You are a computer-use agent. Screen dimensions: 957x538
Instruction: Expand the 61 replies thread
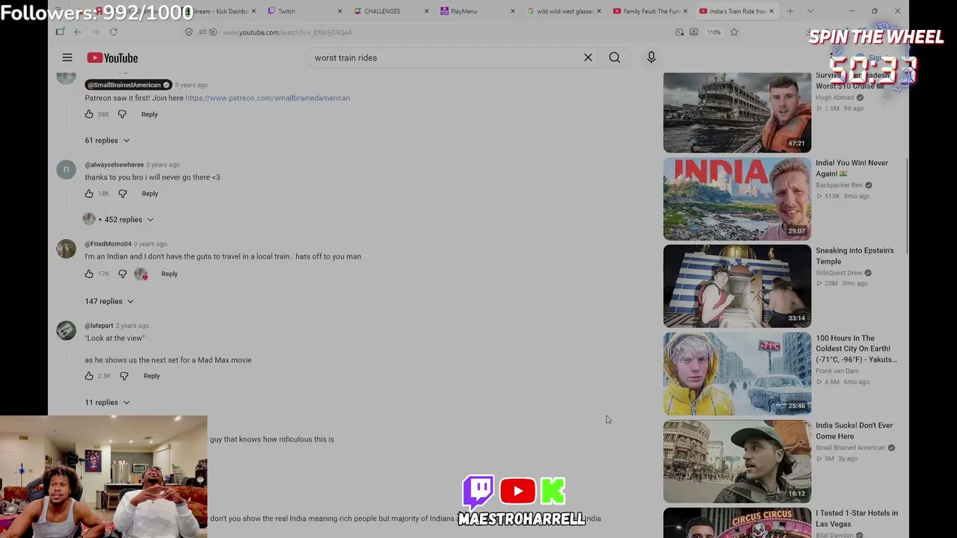click(108, 140)
